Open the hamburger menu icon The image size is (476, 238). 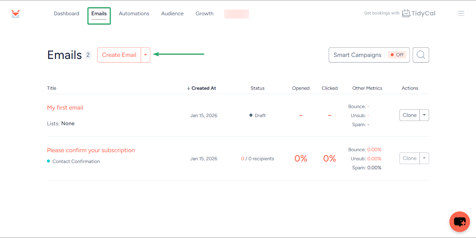461,13
